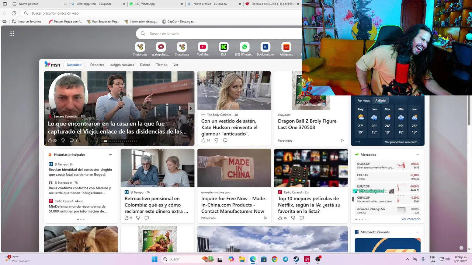
Task: Open OBS Studio from the taskbar
Action: click(318, 259)
